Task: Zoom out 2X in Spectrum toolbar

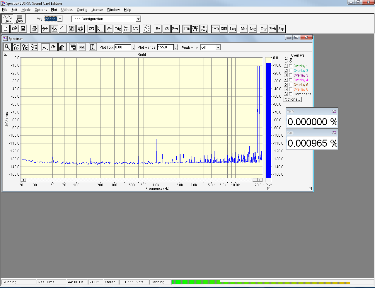Action: (25, 47)
